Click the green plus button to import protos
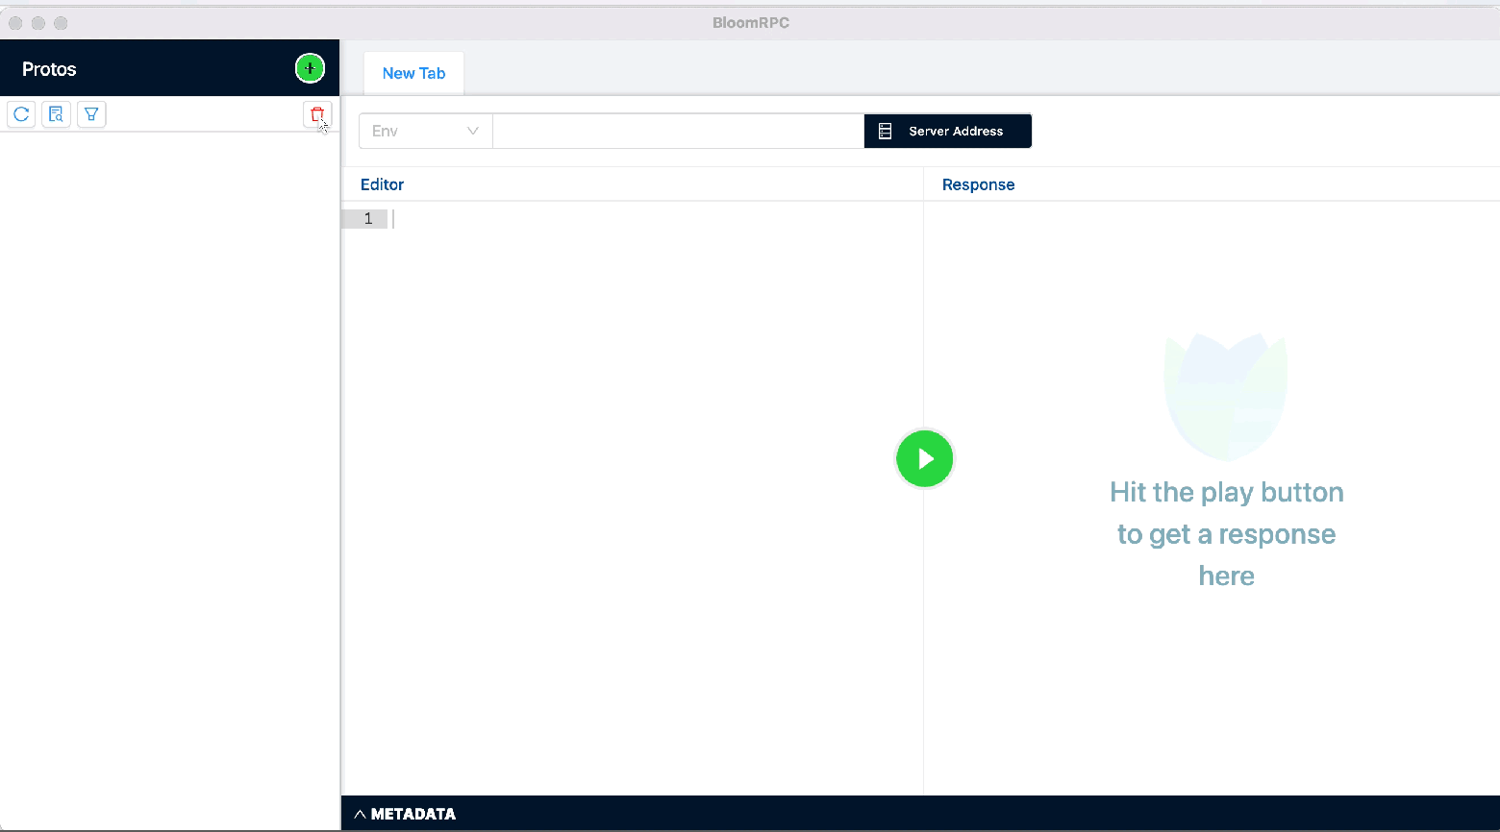 coord(310,68)
